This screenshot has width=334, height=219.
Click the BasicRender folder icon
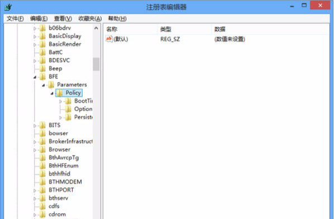coord(42,44)
